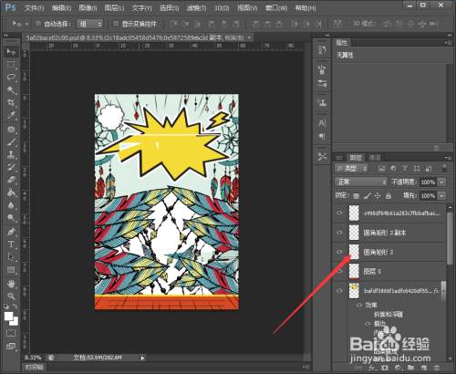Choose the Brush tool
The width and height of the screenshot is (456, 374).
11,141
